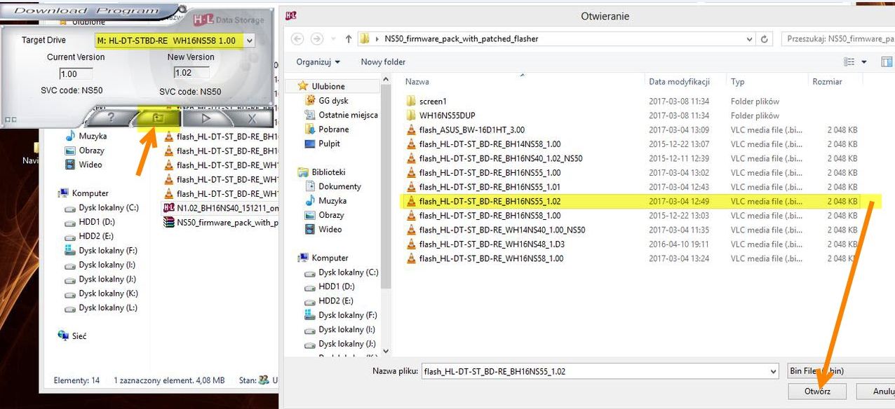Select flash_HL-DT-ST_BD-RE_BH16NS40_1.02_NS50 in the list
The width and height of the screenshot is (895, 409).
tap(631, 158)
